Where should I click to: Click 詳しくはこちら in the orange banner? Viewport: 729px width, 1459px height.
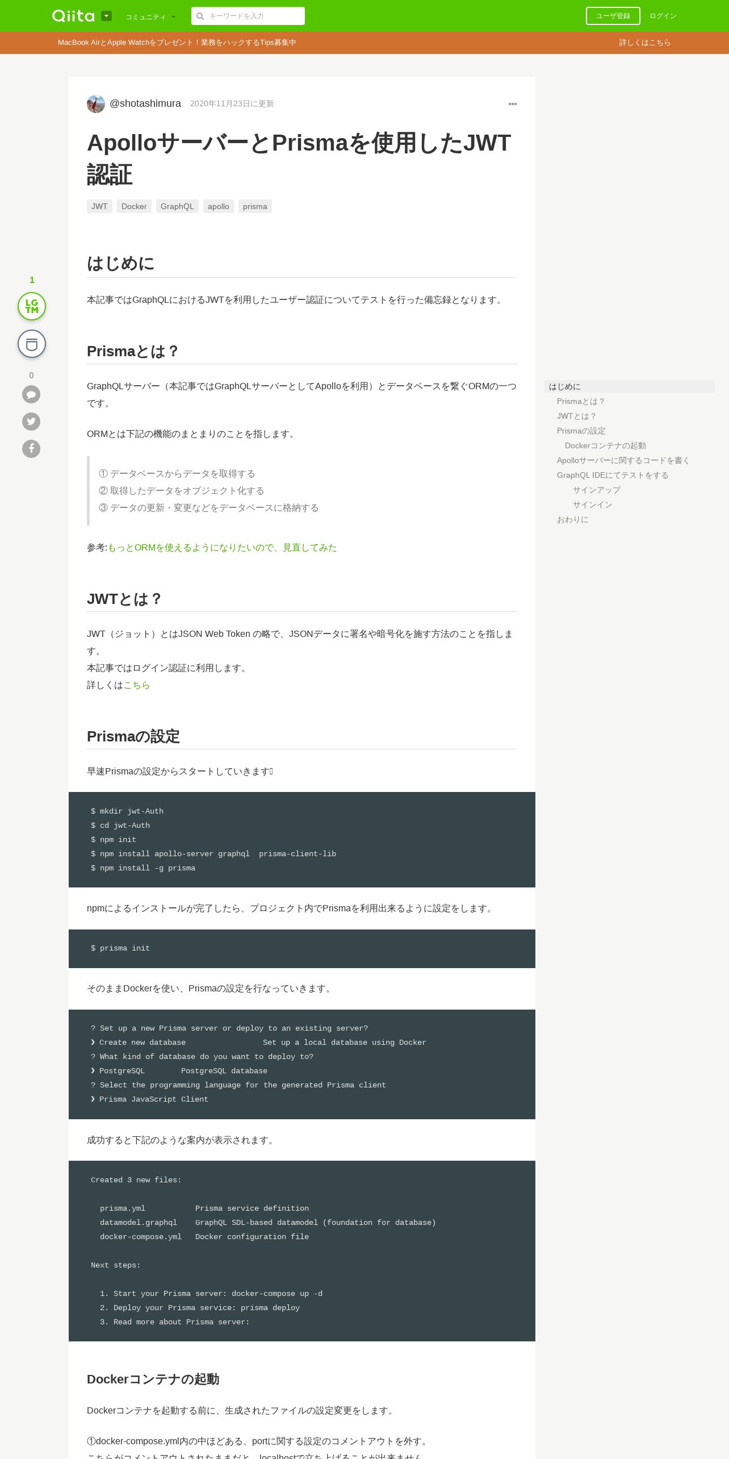click(x=645, y=43)
